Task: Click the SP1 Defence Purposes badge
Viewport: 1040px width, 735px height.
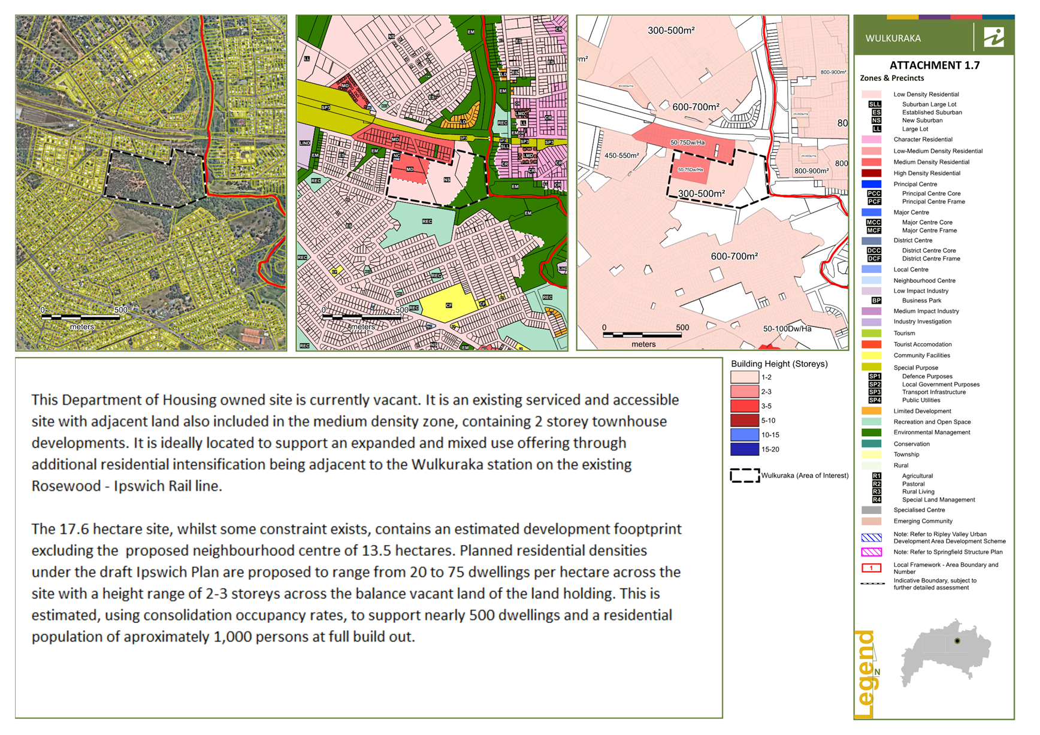Action: (875, 376)
